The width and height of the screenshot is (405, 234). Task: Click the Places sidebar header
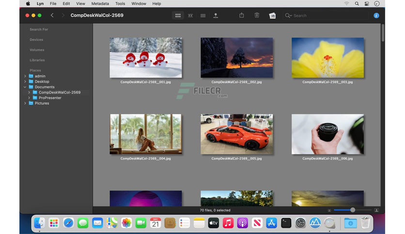(35, 70)
